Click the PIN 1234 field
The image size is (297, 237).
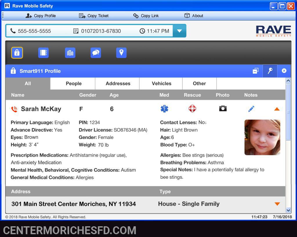tap(89, 122)
